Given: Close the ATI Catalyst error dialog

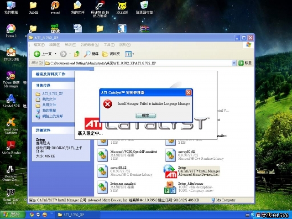Looking at the screenshot, I should pos(188,93).
